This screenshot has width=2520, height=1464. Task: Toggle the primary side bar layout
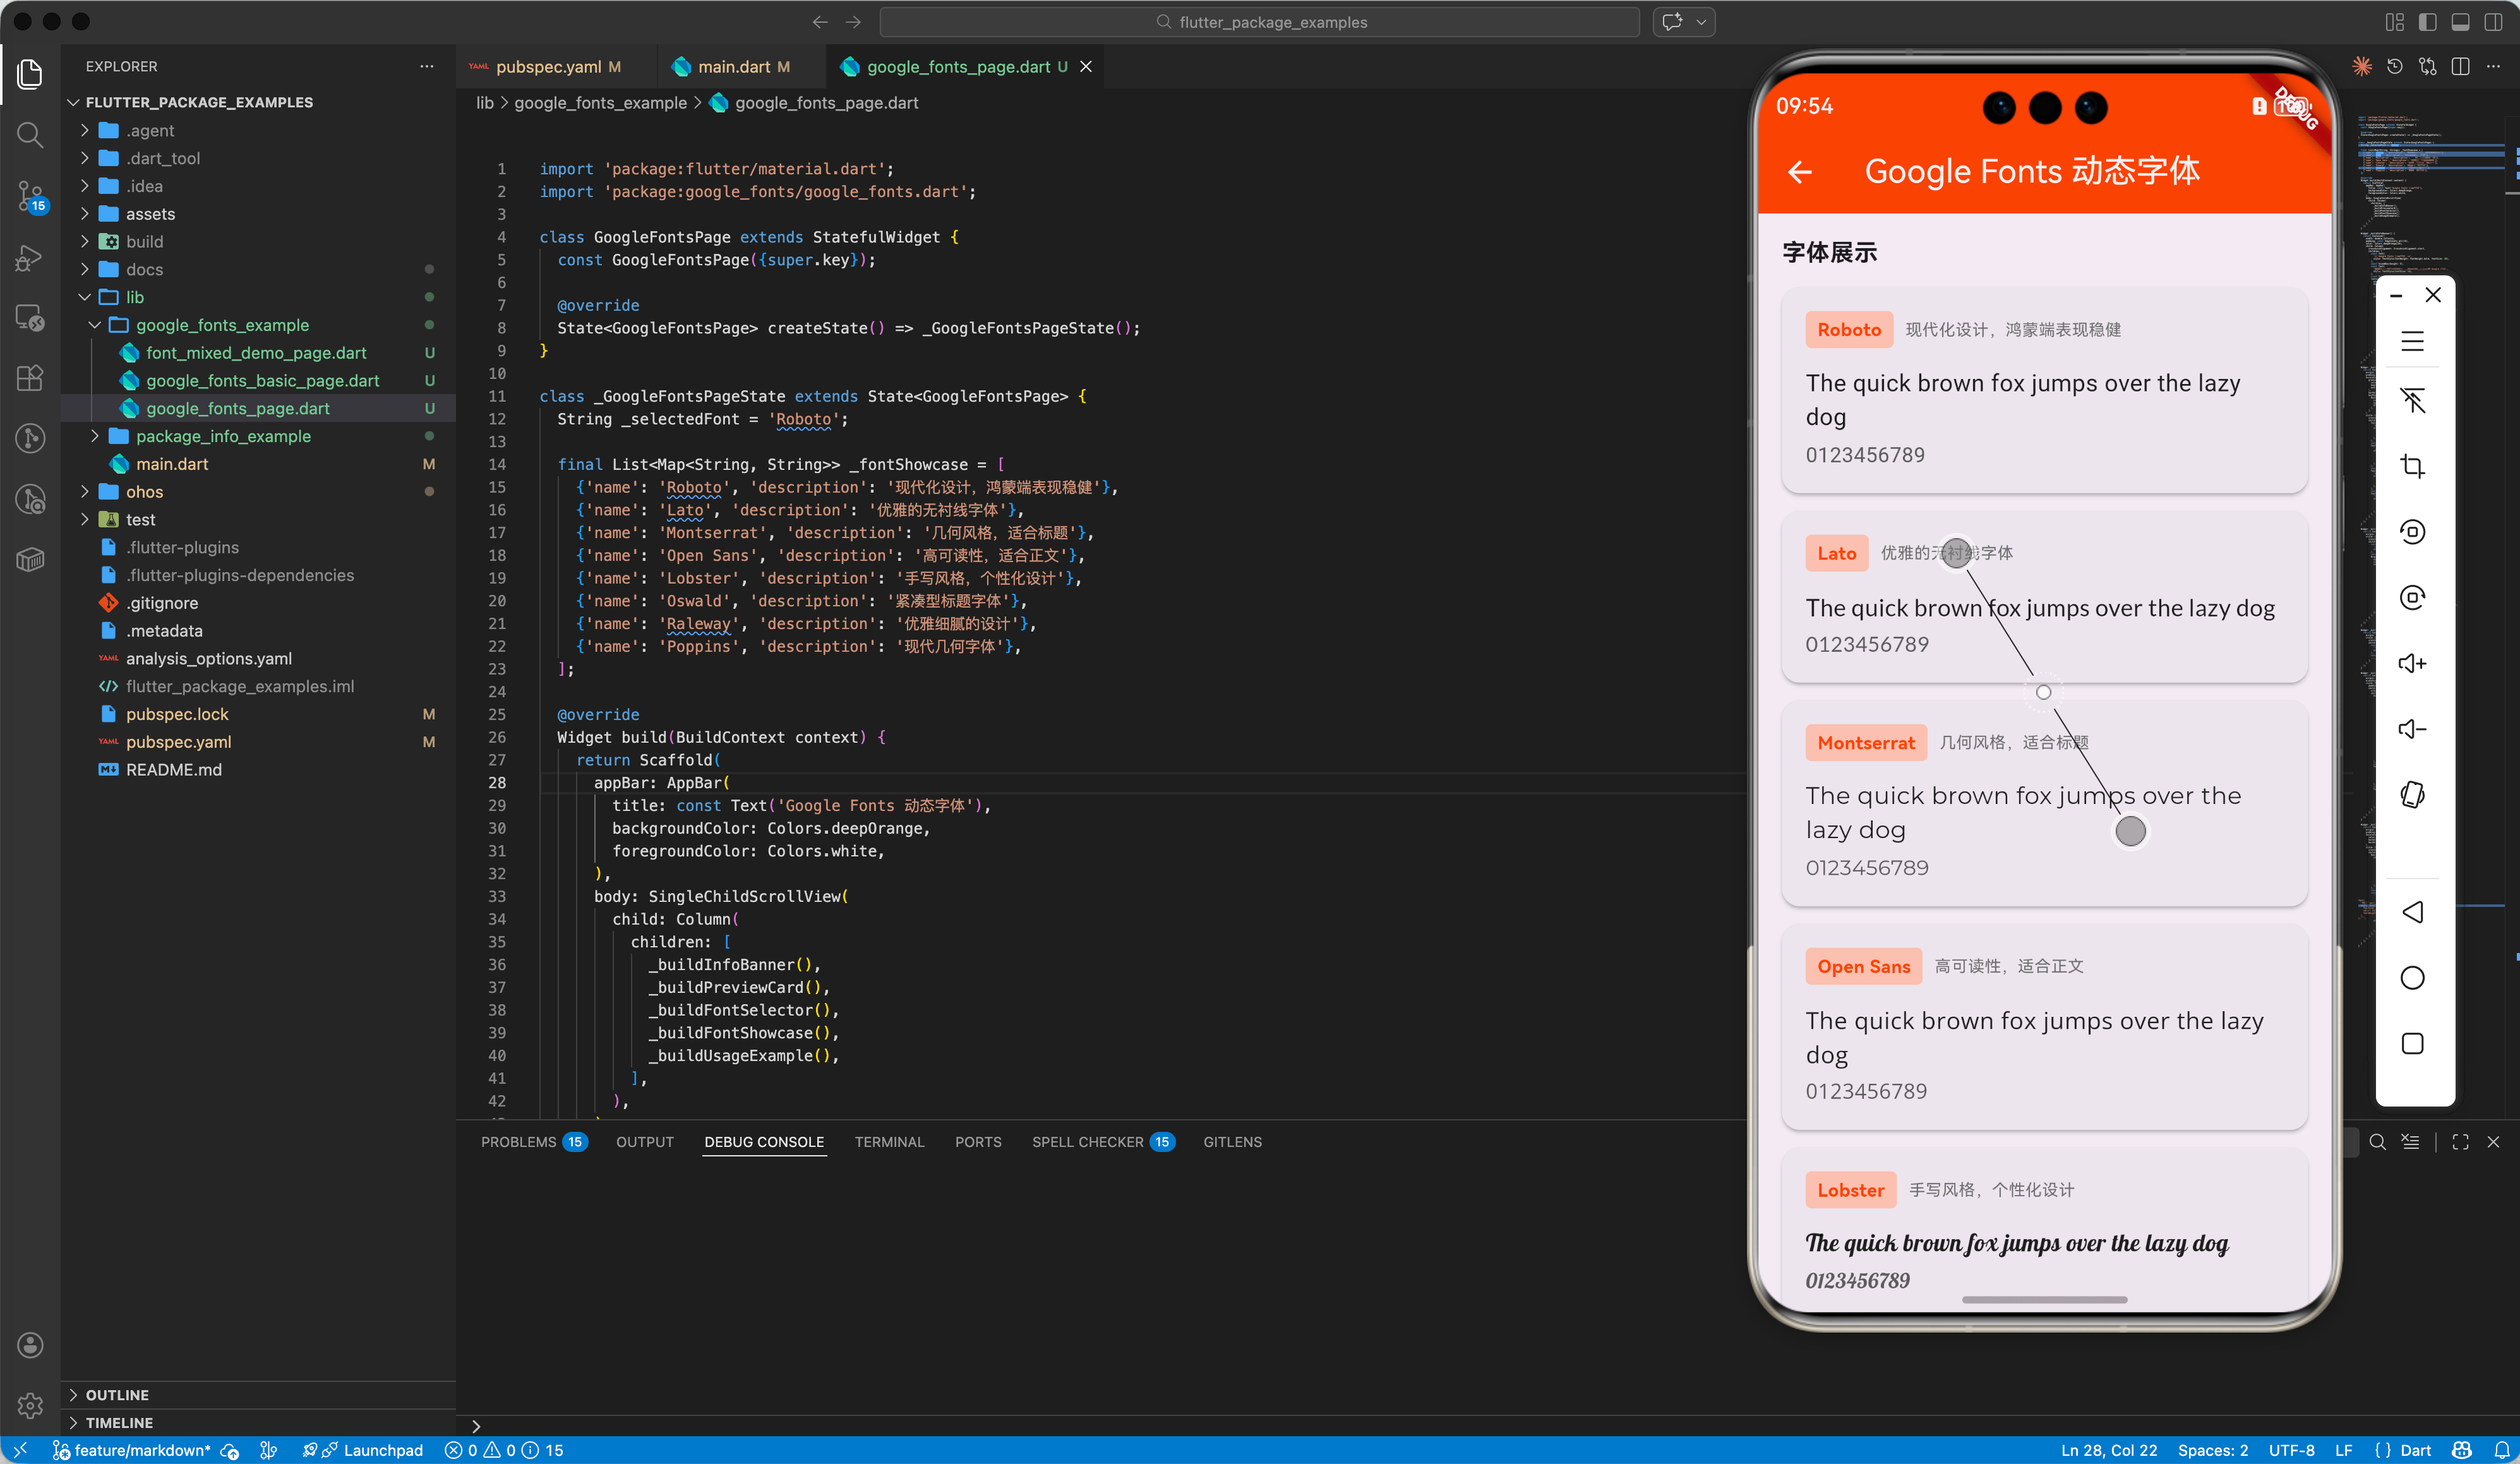2427,22
